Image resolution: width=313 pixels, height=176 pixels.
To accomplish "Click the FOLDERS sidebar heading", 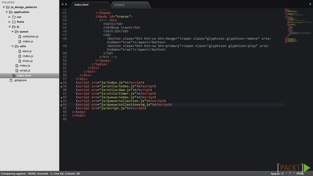I will point(8,2).
